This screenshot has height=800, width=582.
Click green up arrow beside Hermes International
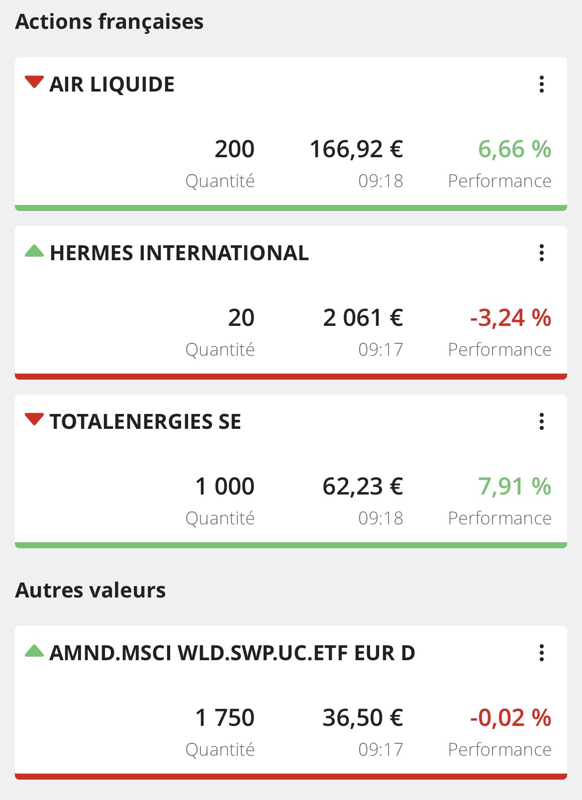coord(34,251)
